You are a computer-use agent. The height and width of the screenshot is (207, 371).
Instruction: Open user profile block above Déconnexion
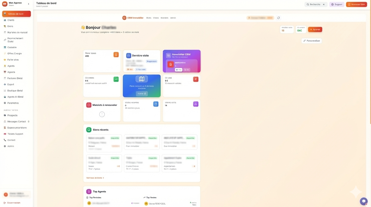coord(16,195)
